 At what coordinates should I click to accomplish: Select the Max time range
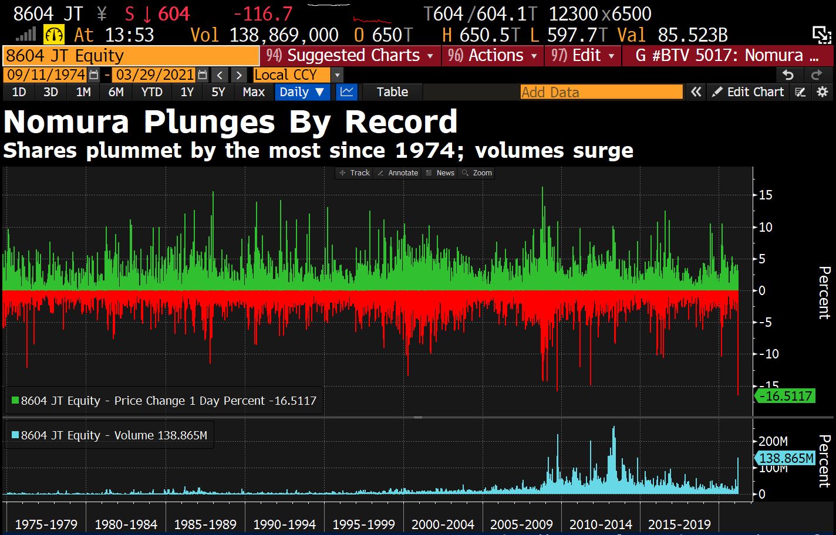[254, 92]
